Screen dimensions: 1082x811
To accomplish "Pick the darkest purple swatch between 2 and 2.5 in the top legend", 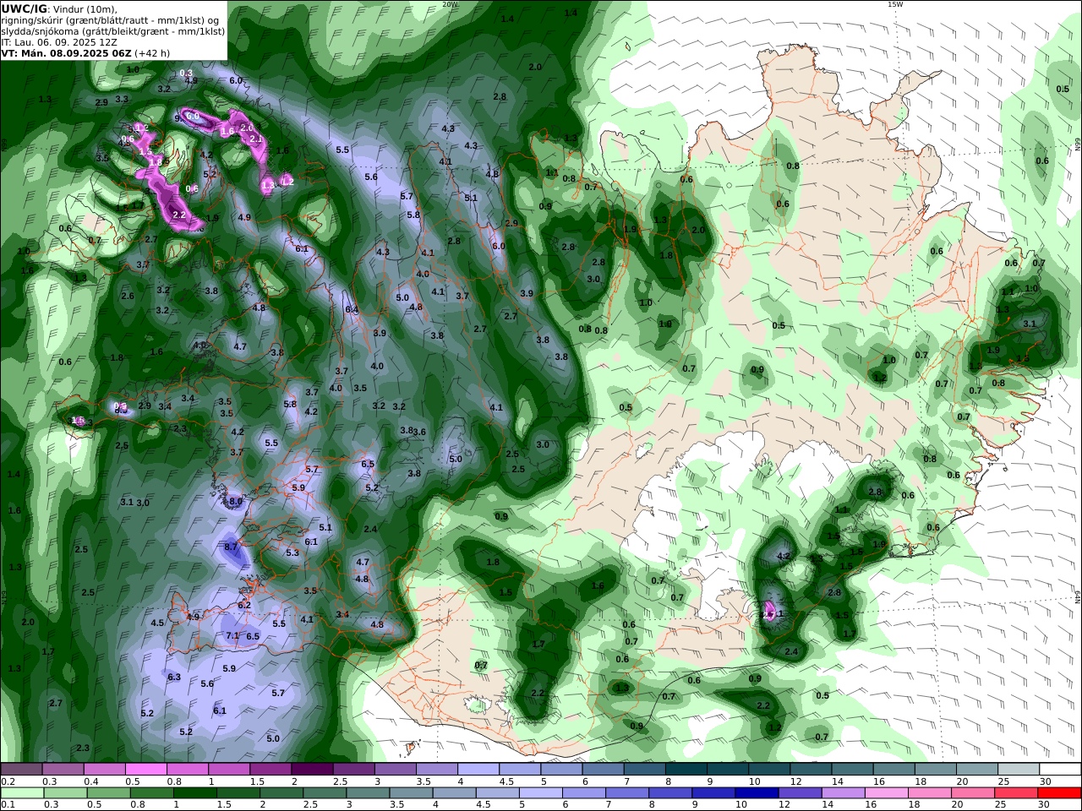I will [312, 769].
